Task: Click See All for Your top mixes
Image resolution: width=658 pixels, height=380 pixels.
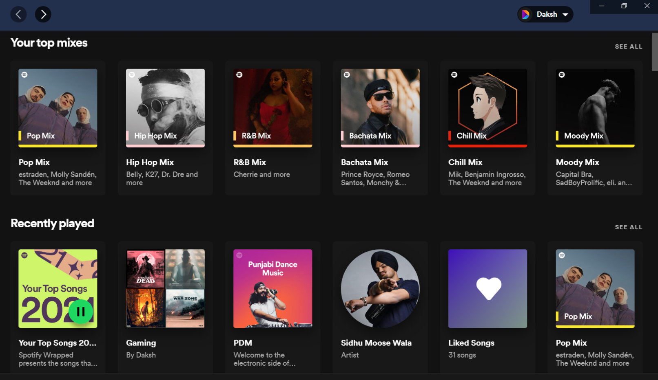Action: coord(629,46)
